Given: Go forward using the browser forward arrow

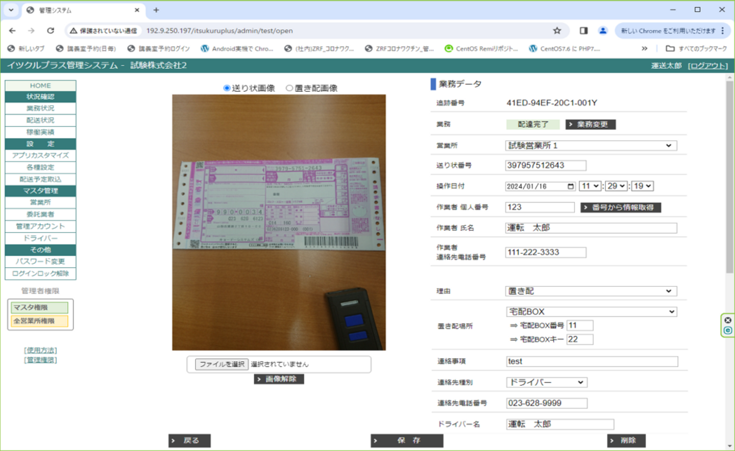Looking at the screenshot, I should [31, 31].
